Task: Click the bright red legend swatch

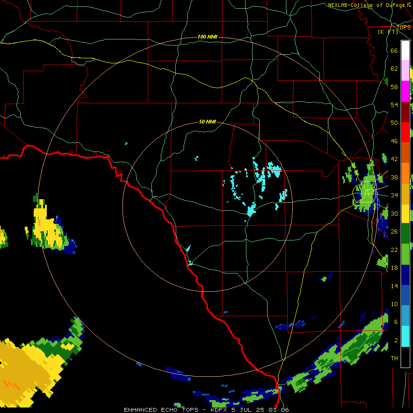Action: pos(405,133)
